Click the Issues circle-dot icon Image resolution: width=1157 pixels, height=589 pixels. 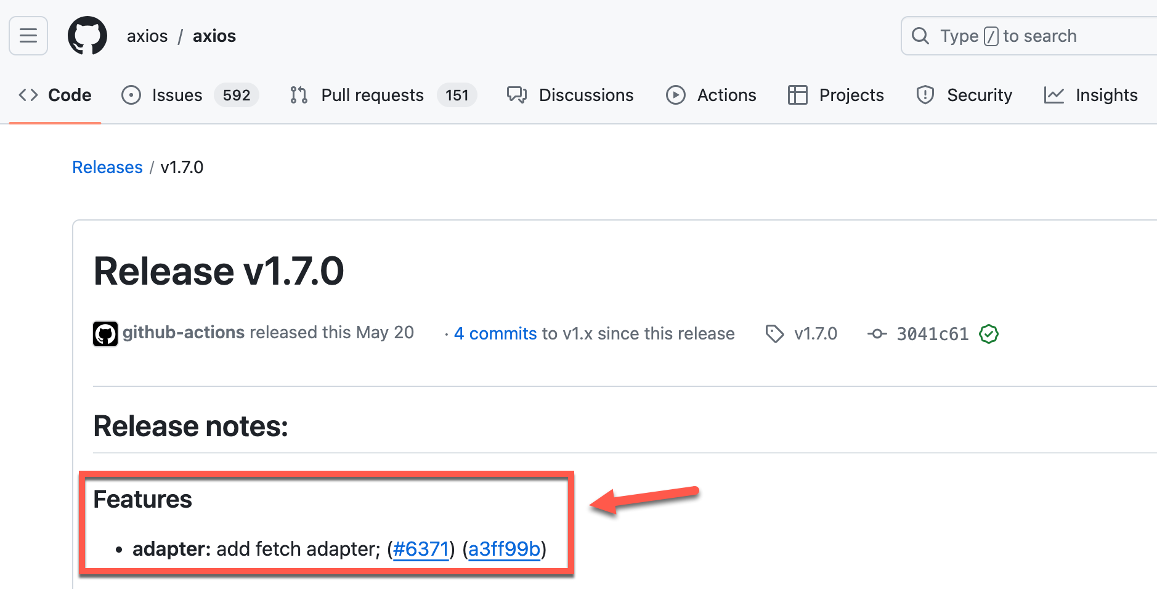[131, 95]
